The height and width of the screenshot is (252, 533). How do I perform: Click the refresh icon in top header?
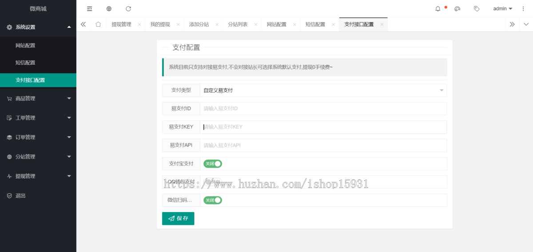pos(128,8)
